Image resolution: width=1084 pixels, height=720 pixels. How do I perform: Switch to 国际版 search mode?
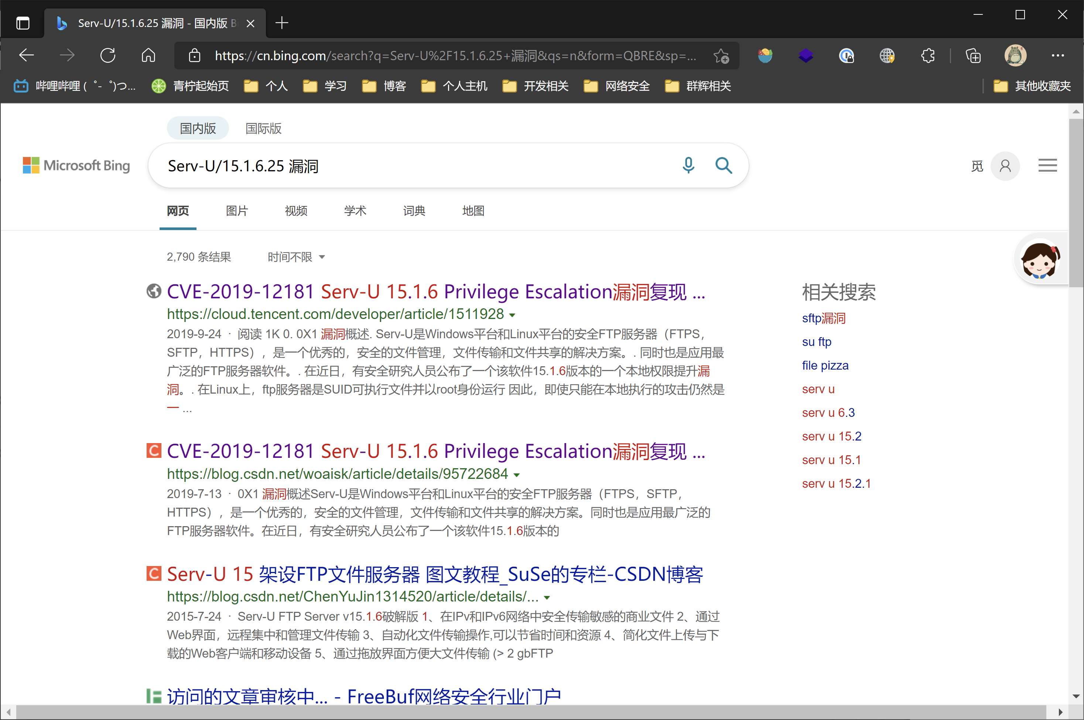point(264,128)
